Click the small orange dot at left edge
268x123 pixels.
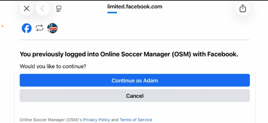pyautogui.click(x=2, y=26)
